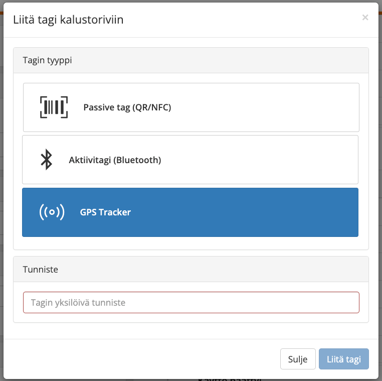Click the "Liitä tagi" button
Viewport: 382px width, 381px height.
tap(343, 359)
